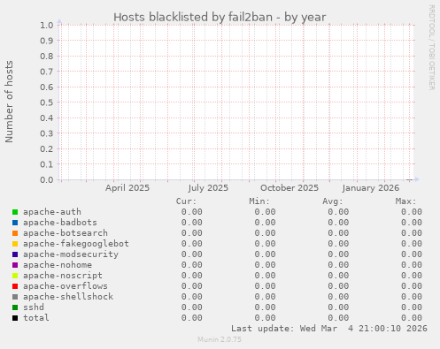Click the Last update timestamp text

pos(329,329)
